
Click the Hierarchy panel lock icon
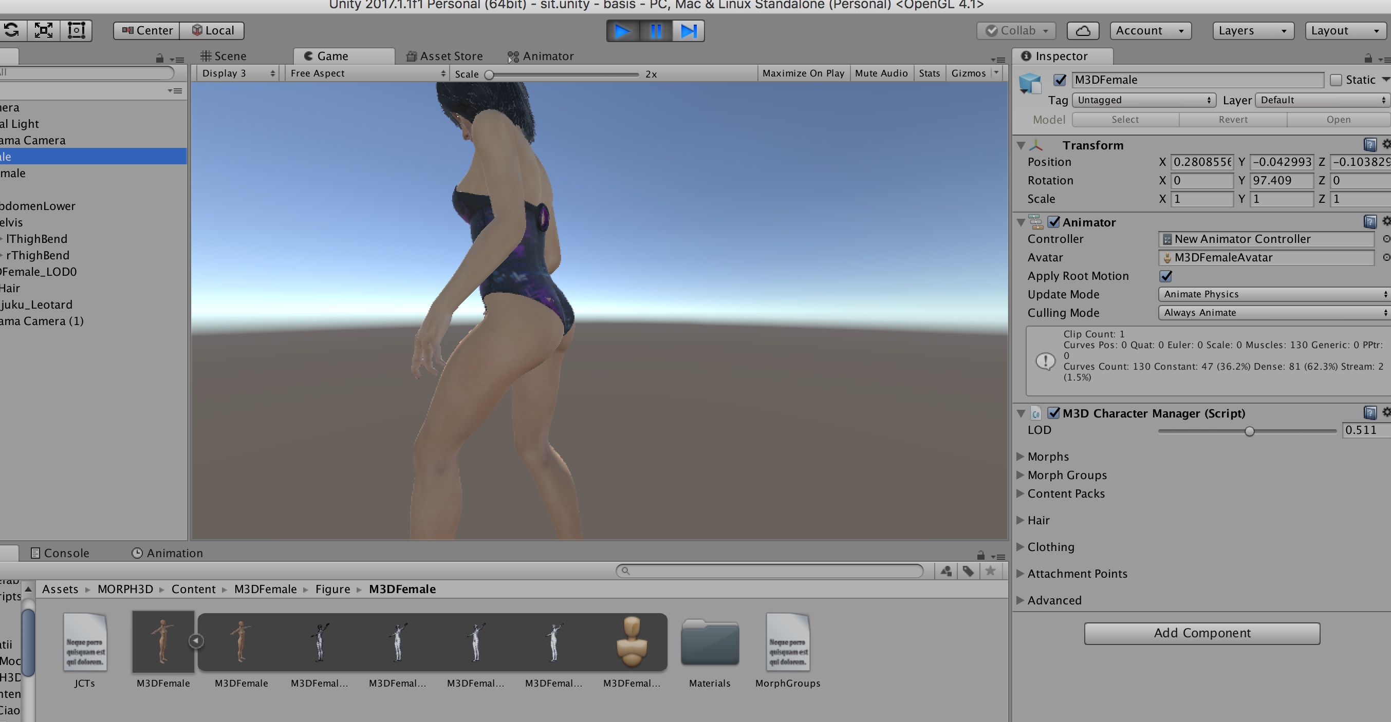pos(159,58)
